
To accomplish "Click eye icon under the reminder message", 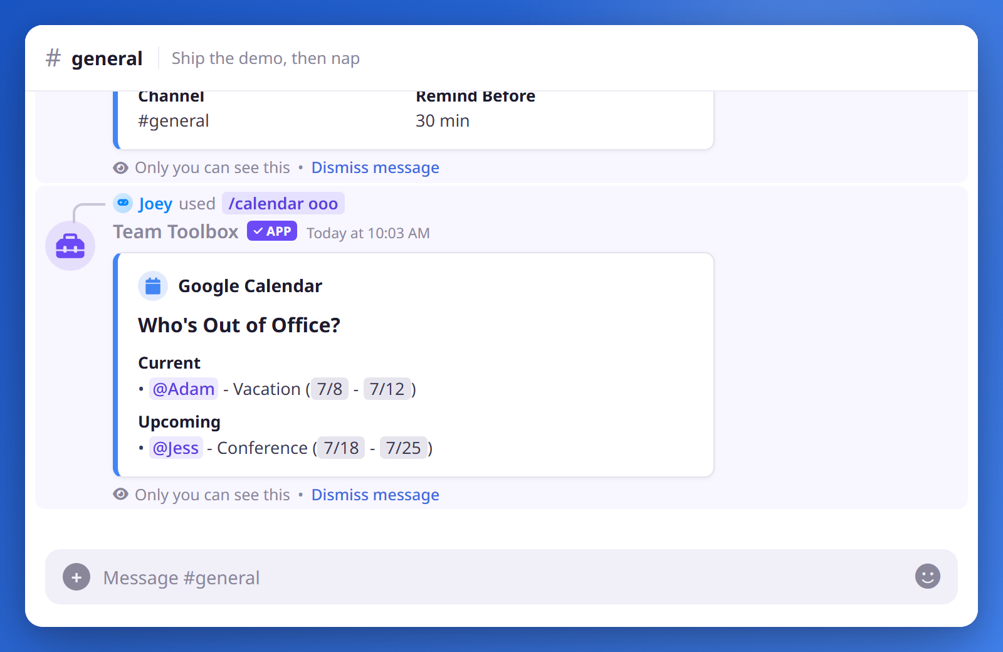I will click(x=121, y=167).
